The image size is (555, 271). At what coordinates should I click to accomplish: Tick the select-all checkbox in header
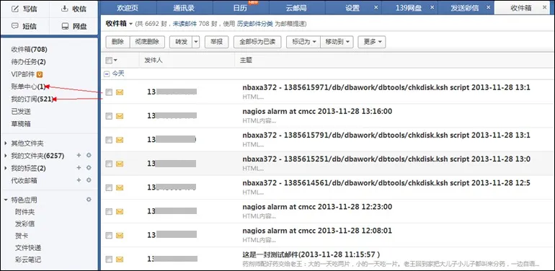click(x=109, y=61)
